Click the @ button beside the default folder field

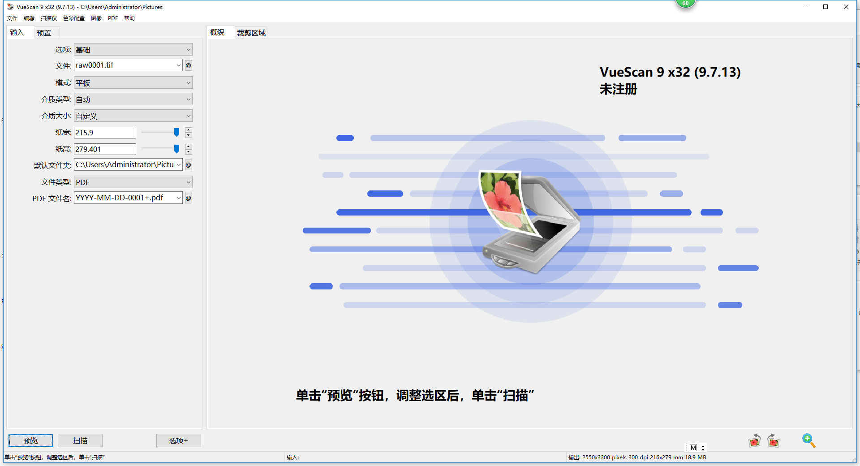[189, 165]
